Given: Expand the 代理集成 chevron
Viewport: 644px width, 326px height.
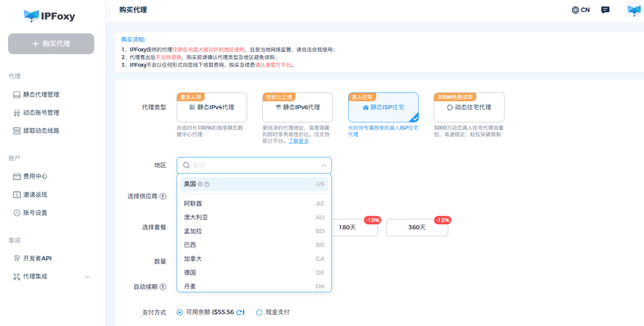Looking at the screenshot, I should [87, 277].
